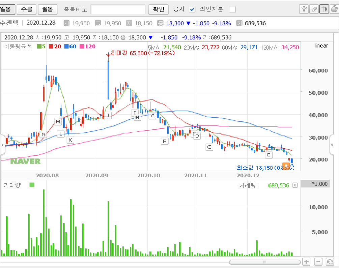Image resolution: width=339 pixels, height=268 pixels.
Task: Click blue 60-day MA color swatch
Action: pos(66,46)
